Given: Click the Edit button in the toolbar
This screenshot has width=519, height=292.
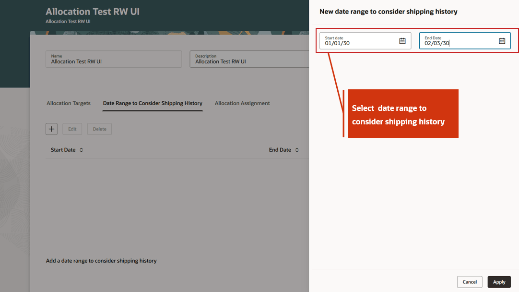Looking at the screenshot, I should pos(72,129).
